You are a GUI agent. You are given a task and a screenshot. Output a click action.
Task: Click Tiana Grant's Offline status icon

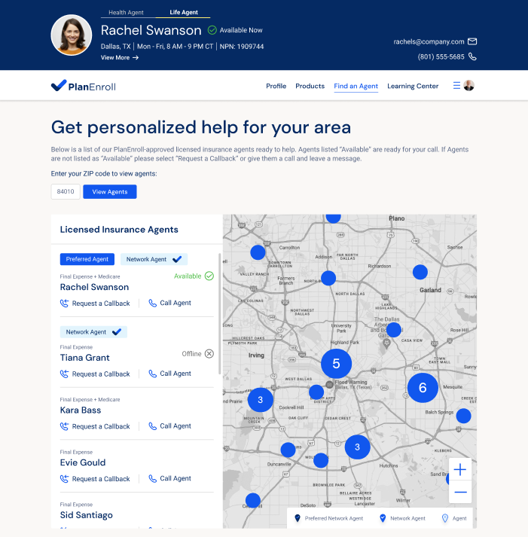(x=209, y=354)
